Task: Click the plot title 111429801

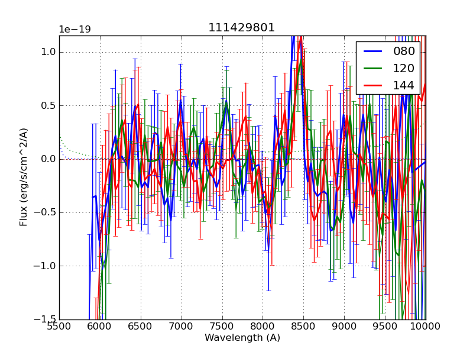Action: 241,28
